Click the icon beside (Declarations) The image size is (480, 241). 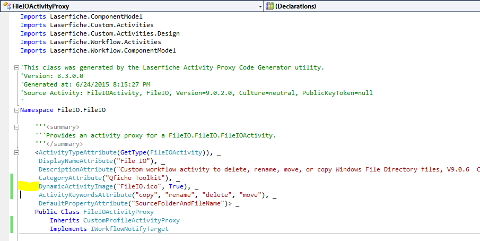click(x=269, y=6)
